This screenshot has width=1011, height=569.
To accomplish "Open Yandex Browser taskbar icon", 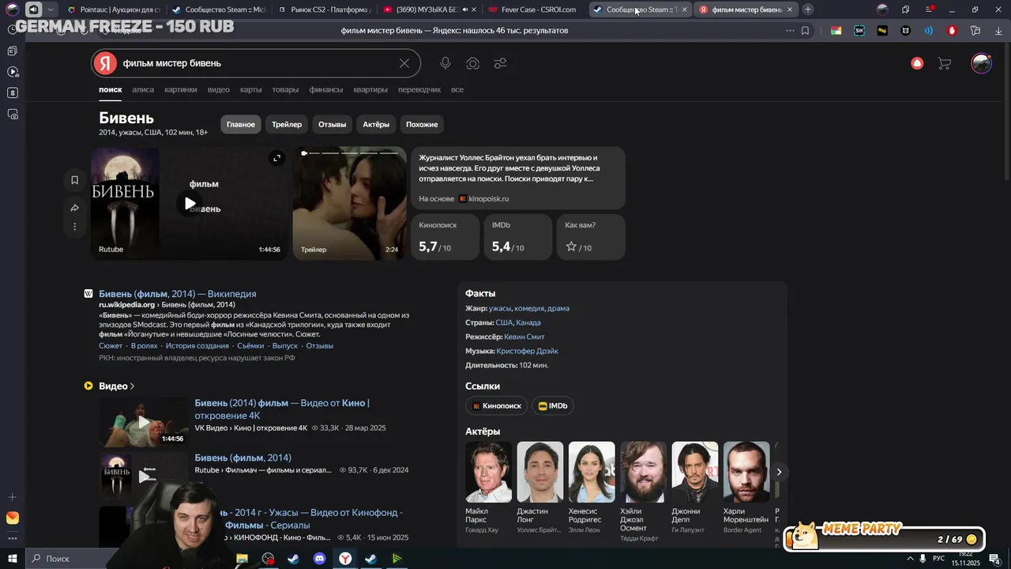I will point(346,559).
